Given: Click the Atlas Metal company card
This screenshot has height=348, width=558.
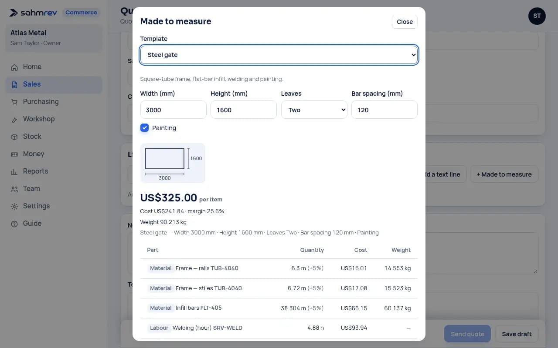Looking at the screenshot, I should [54, 38].
